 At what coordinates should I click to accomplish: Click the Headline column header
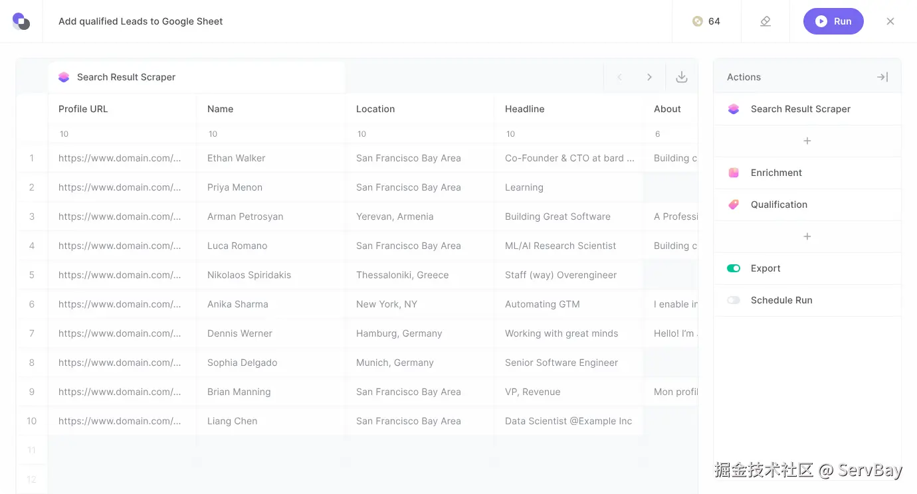(x=569, y=109)
